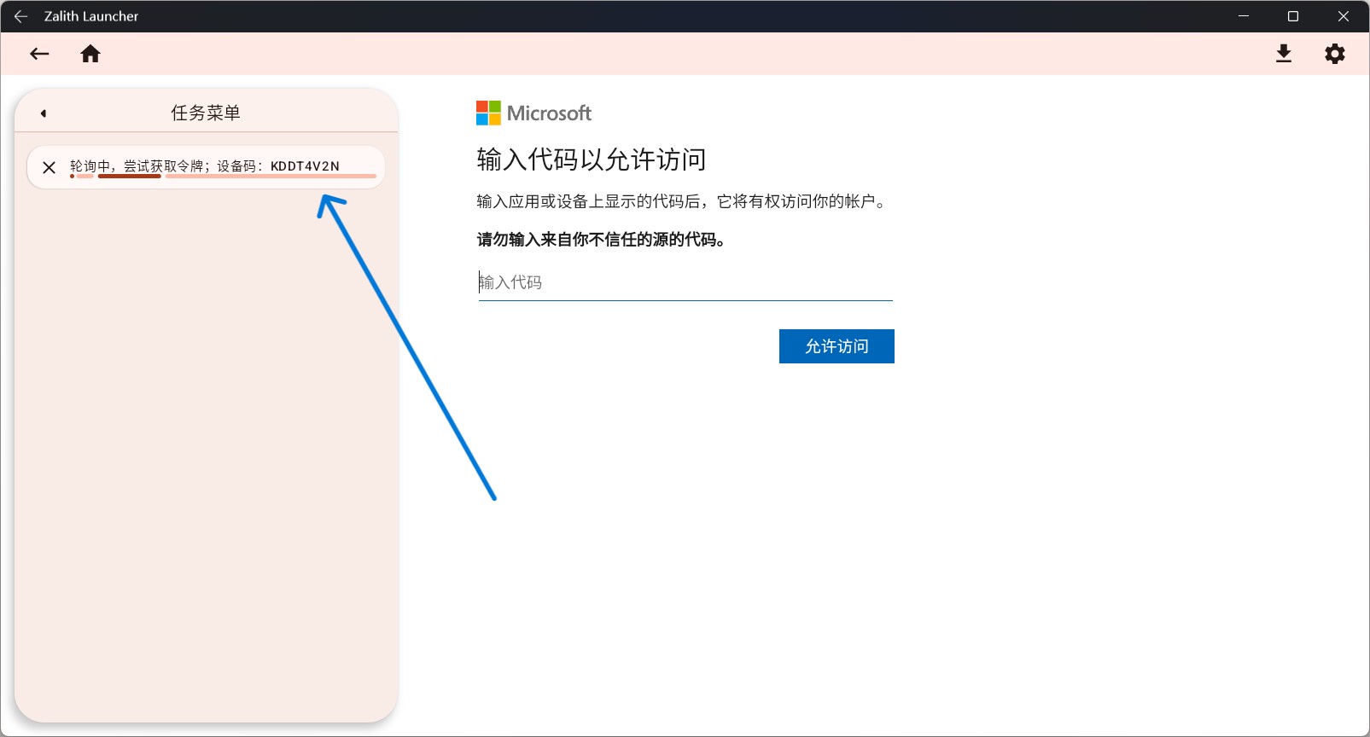Cancel the token polling task with X

[x=50, y=167]
